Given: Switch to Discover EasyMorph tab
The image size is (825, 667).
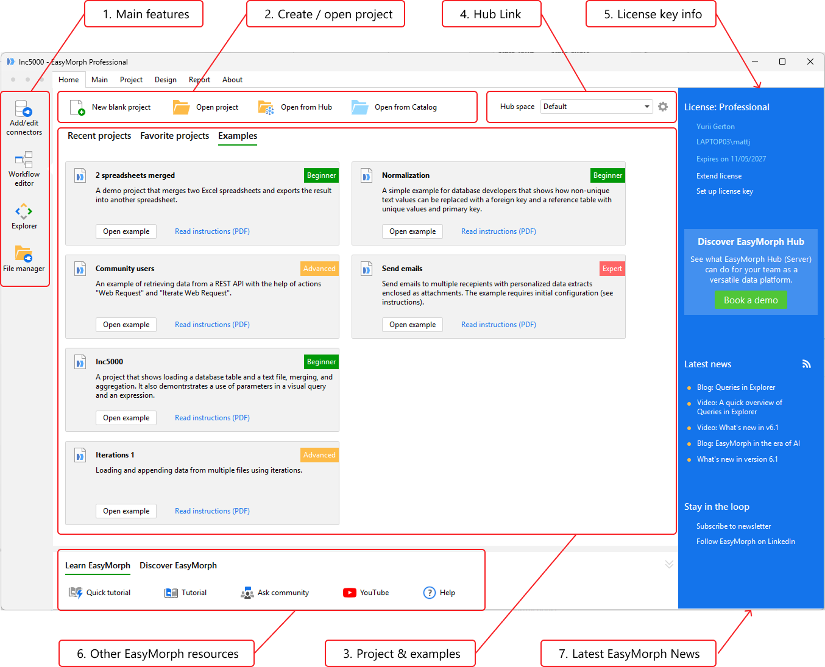Looking at the screenshot, I should [x=178, y=565].
